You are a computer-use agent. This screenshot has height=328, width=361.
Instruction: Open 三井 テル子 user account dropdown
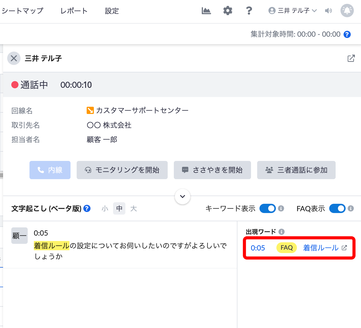[x=293, y=11]
